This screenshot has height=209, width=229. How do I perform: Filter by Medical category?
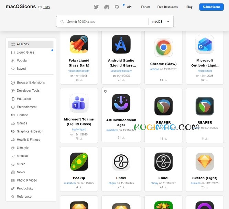coord(31,156)
